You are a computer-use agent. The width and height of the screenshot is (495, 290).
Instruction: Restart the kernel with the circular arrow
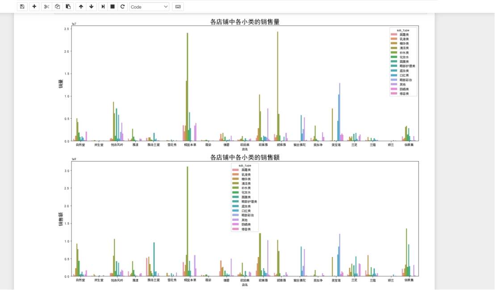point(122,7)
